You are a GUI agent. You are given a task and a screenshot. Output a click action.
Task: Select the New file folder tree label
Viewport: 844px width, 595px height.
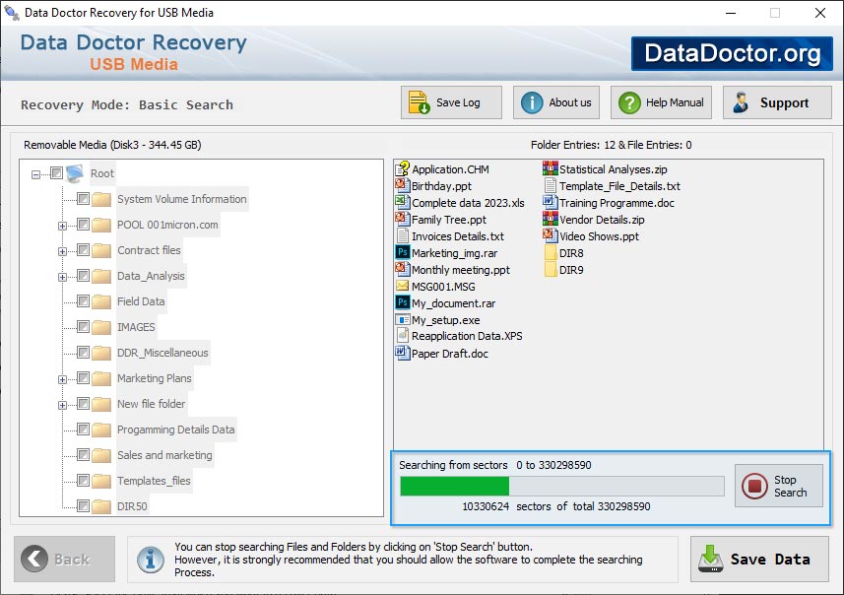click(x=152, y=404)
